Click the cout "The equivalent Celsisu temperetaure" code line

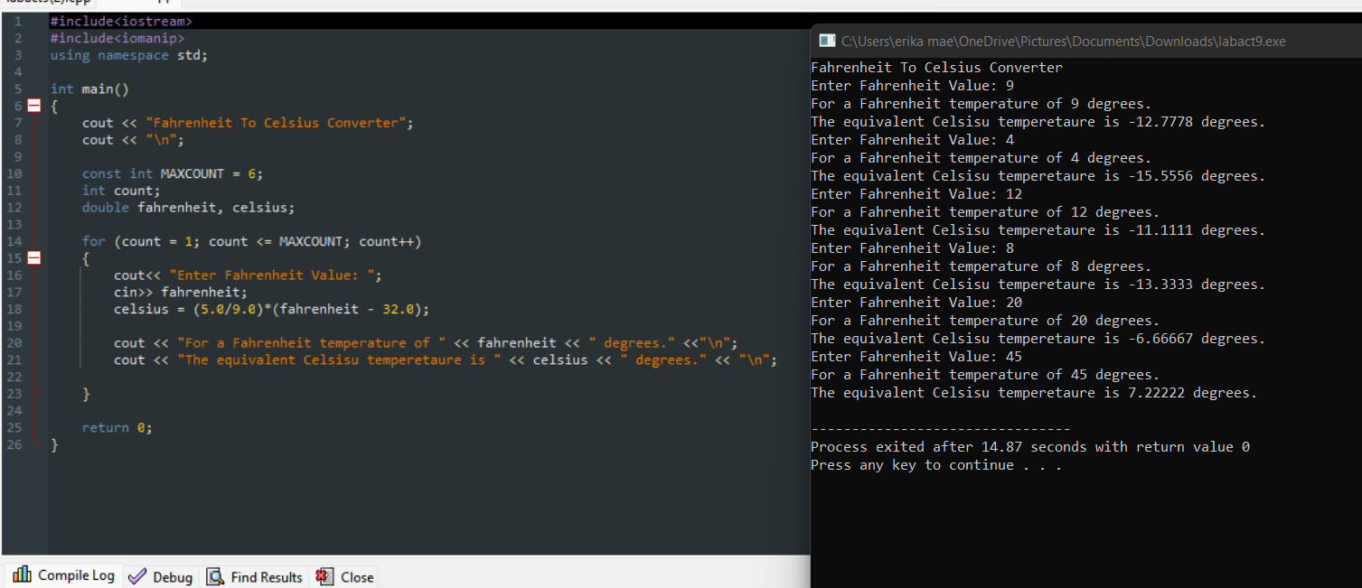tap(446, 359)
